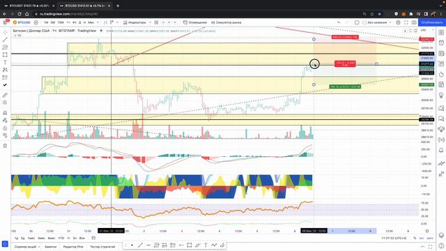446x251 pixels.
Task: Open the Fibonacci tools group
Action: coord(5,47)
